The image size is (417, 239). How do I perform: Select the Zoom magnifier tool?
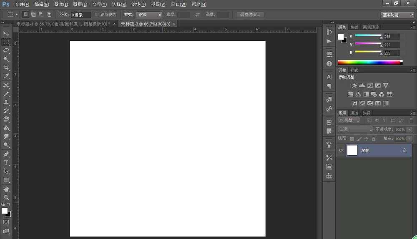6,197
